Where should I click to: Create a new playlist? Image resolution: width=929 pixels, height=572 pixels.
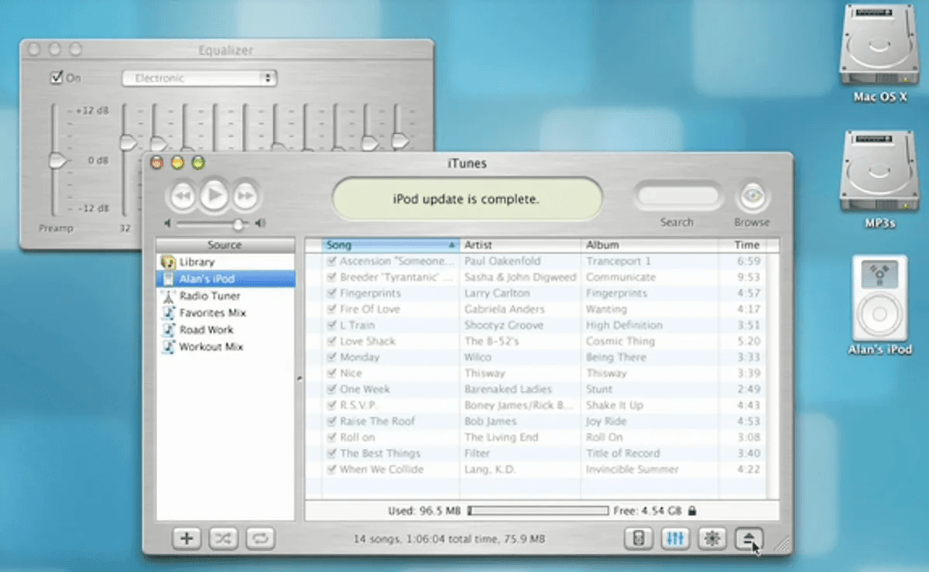tap(186, 538)
